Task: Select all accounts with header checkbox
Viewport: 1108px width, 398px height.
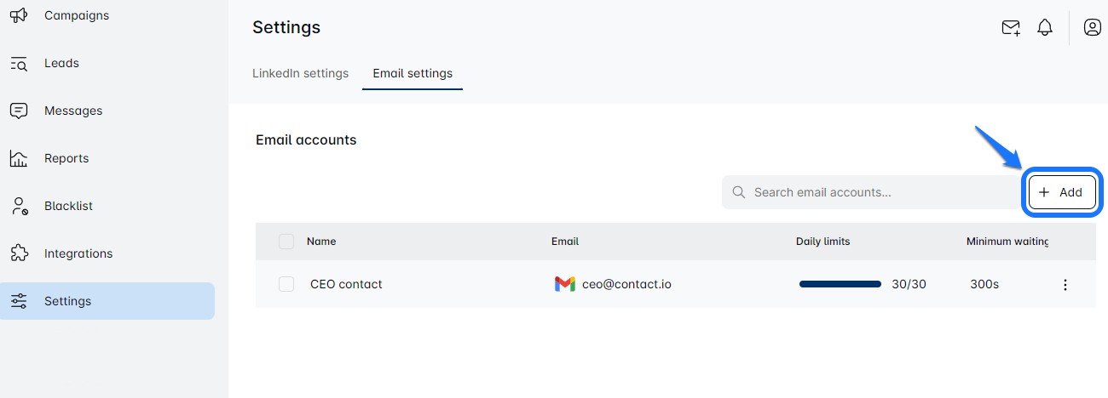Action: [286, 242]
